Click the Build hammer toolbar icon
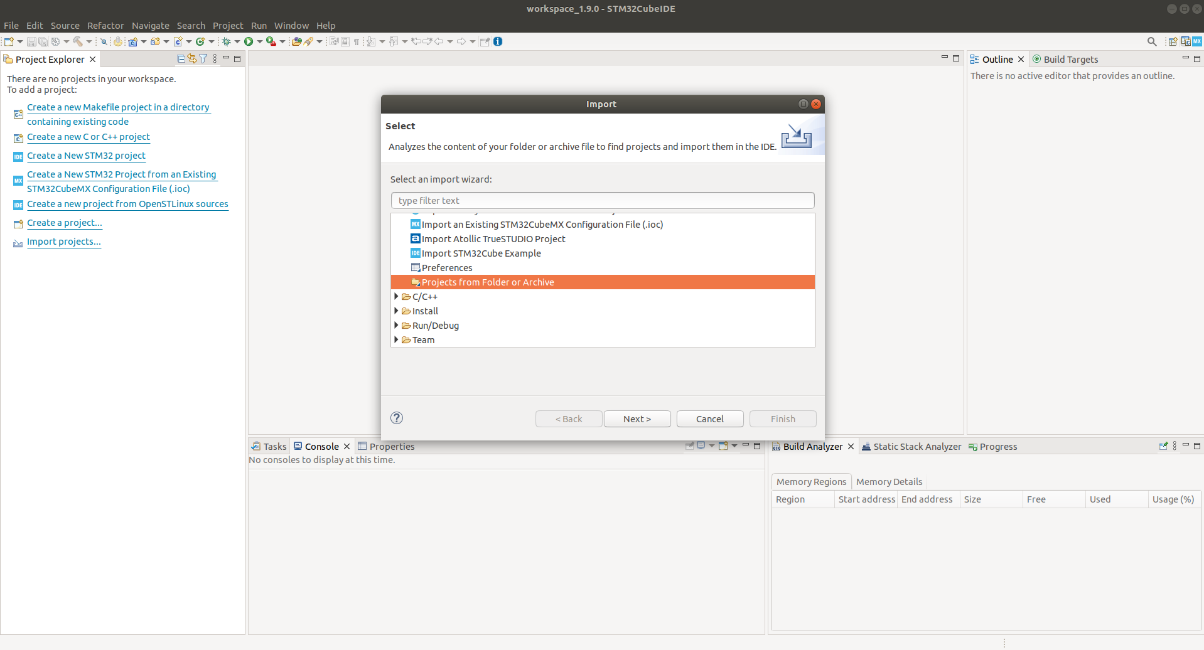Screen dimensions: 1204x650 pyautogui.click(x=77, y=41)
